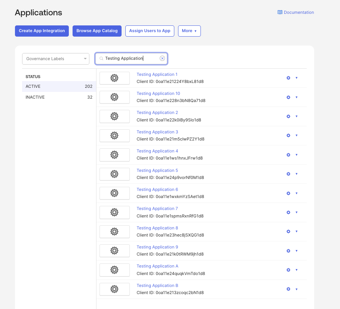Click the gear icon for Testing Application 7

click(x=288, y=213)
